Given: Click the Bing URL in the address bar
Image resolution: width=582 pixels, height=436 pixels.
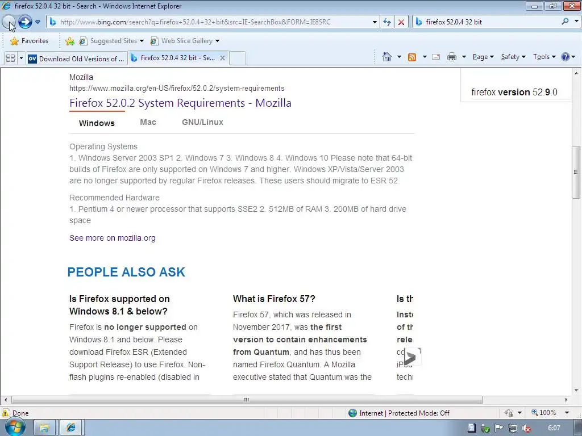Looking at the screenshot, I should point(195,22).
